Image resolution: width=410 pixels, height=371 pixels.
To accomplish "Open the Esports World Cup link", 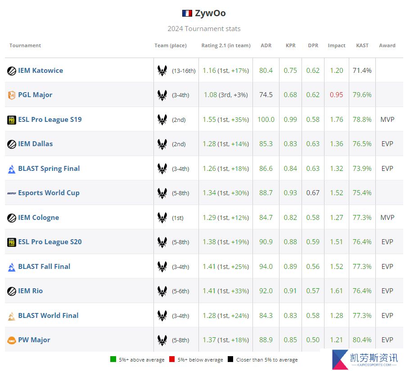I will pos(49,193).
